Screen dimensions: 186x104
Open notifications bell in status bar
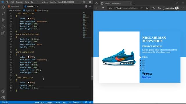coord(90,102)
